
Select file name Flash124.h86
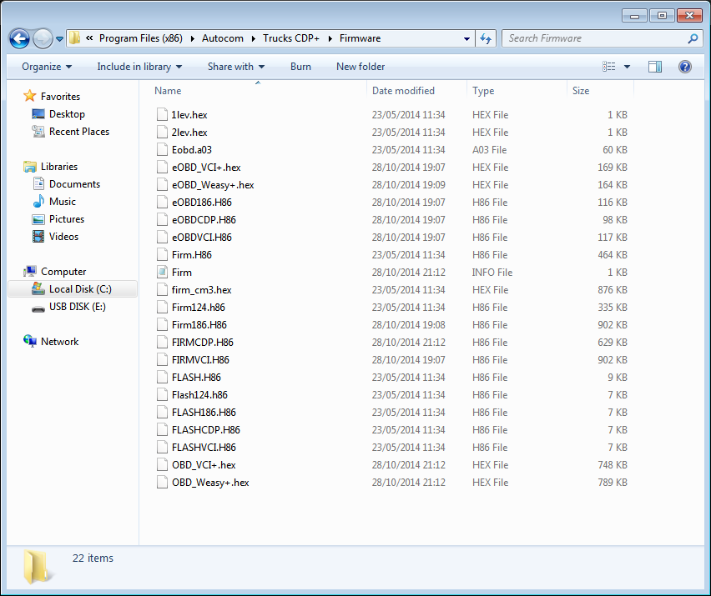199,395
